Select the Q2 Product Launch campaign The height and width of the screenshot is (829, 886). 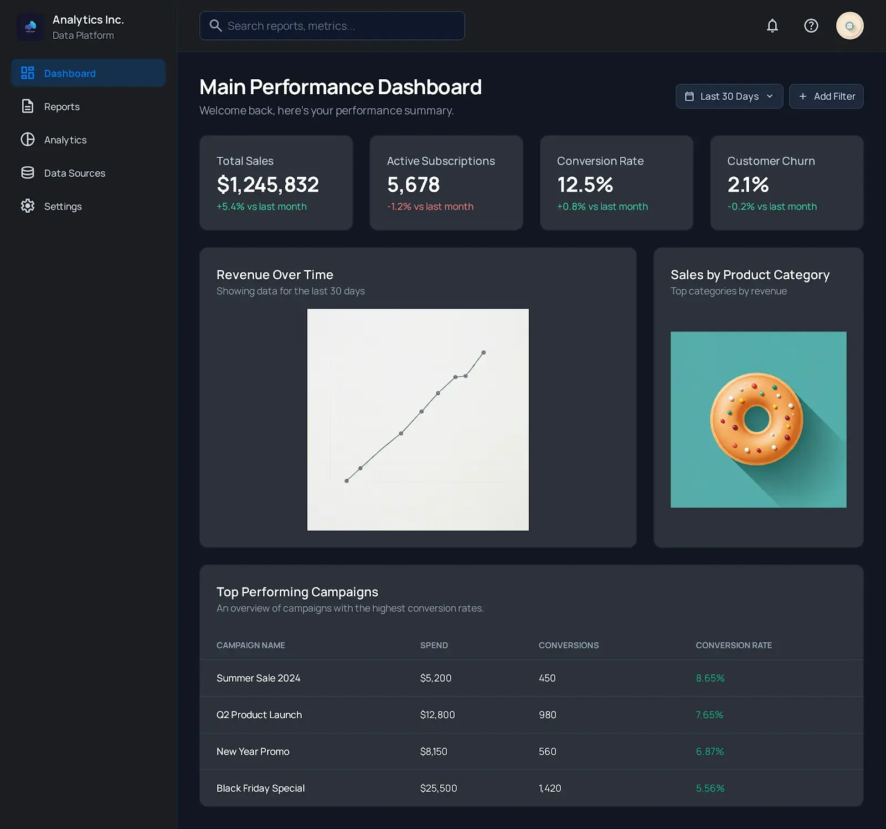coord(532,715)
